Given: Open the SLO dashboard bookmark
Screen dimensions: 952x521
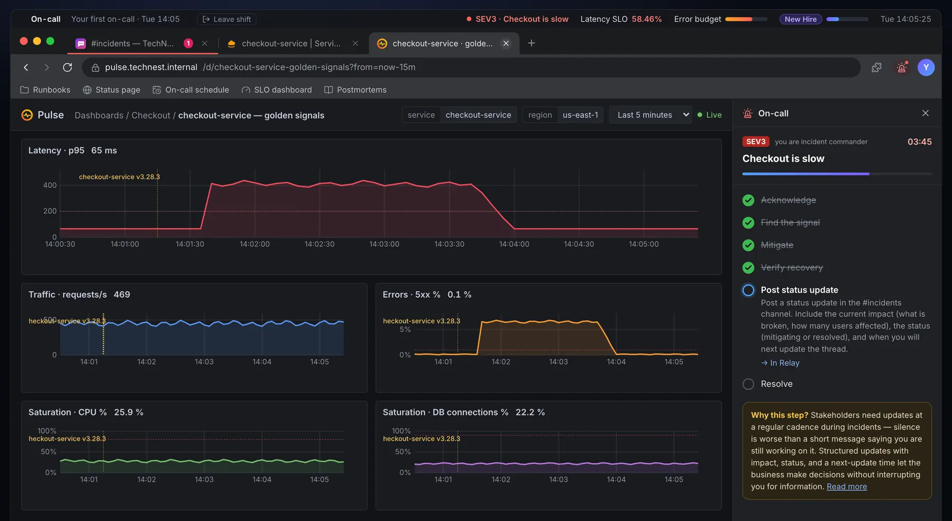Looking at the screenshot, I should click(277, 90).
